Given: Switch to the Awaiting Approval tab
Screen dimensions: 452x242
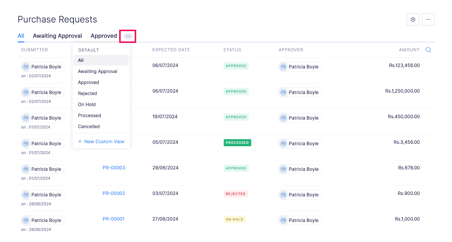Looking at the screenshot, I should 57,36.
